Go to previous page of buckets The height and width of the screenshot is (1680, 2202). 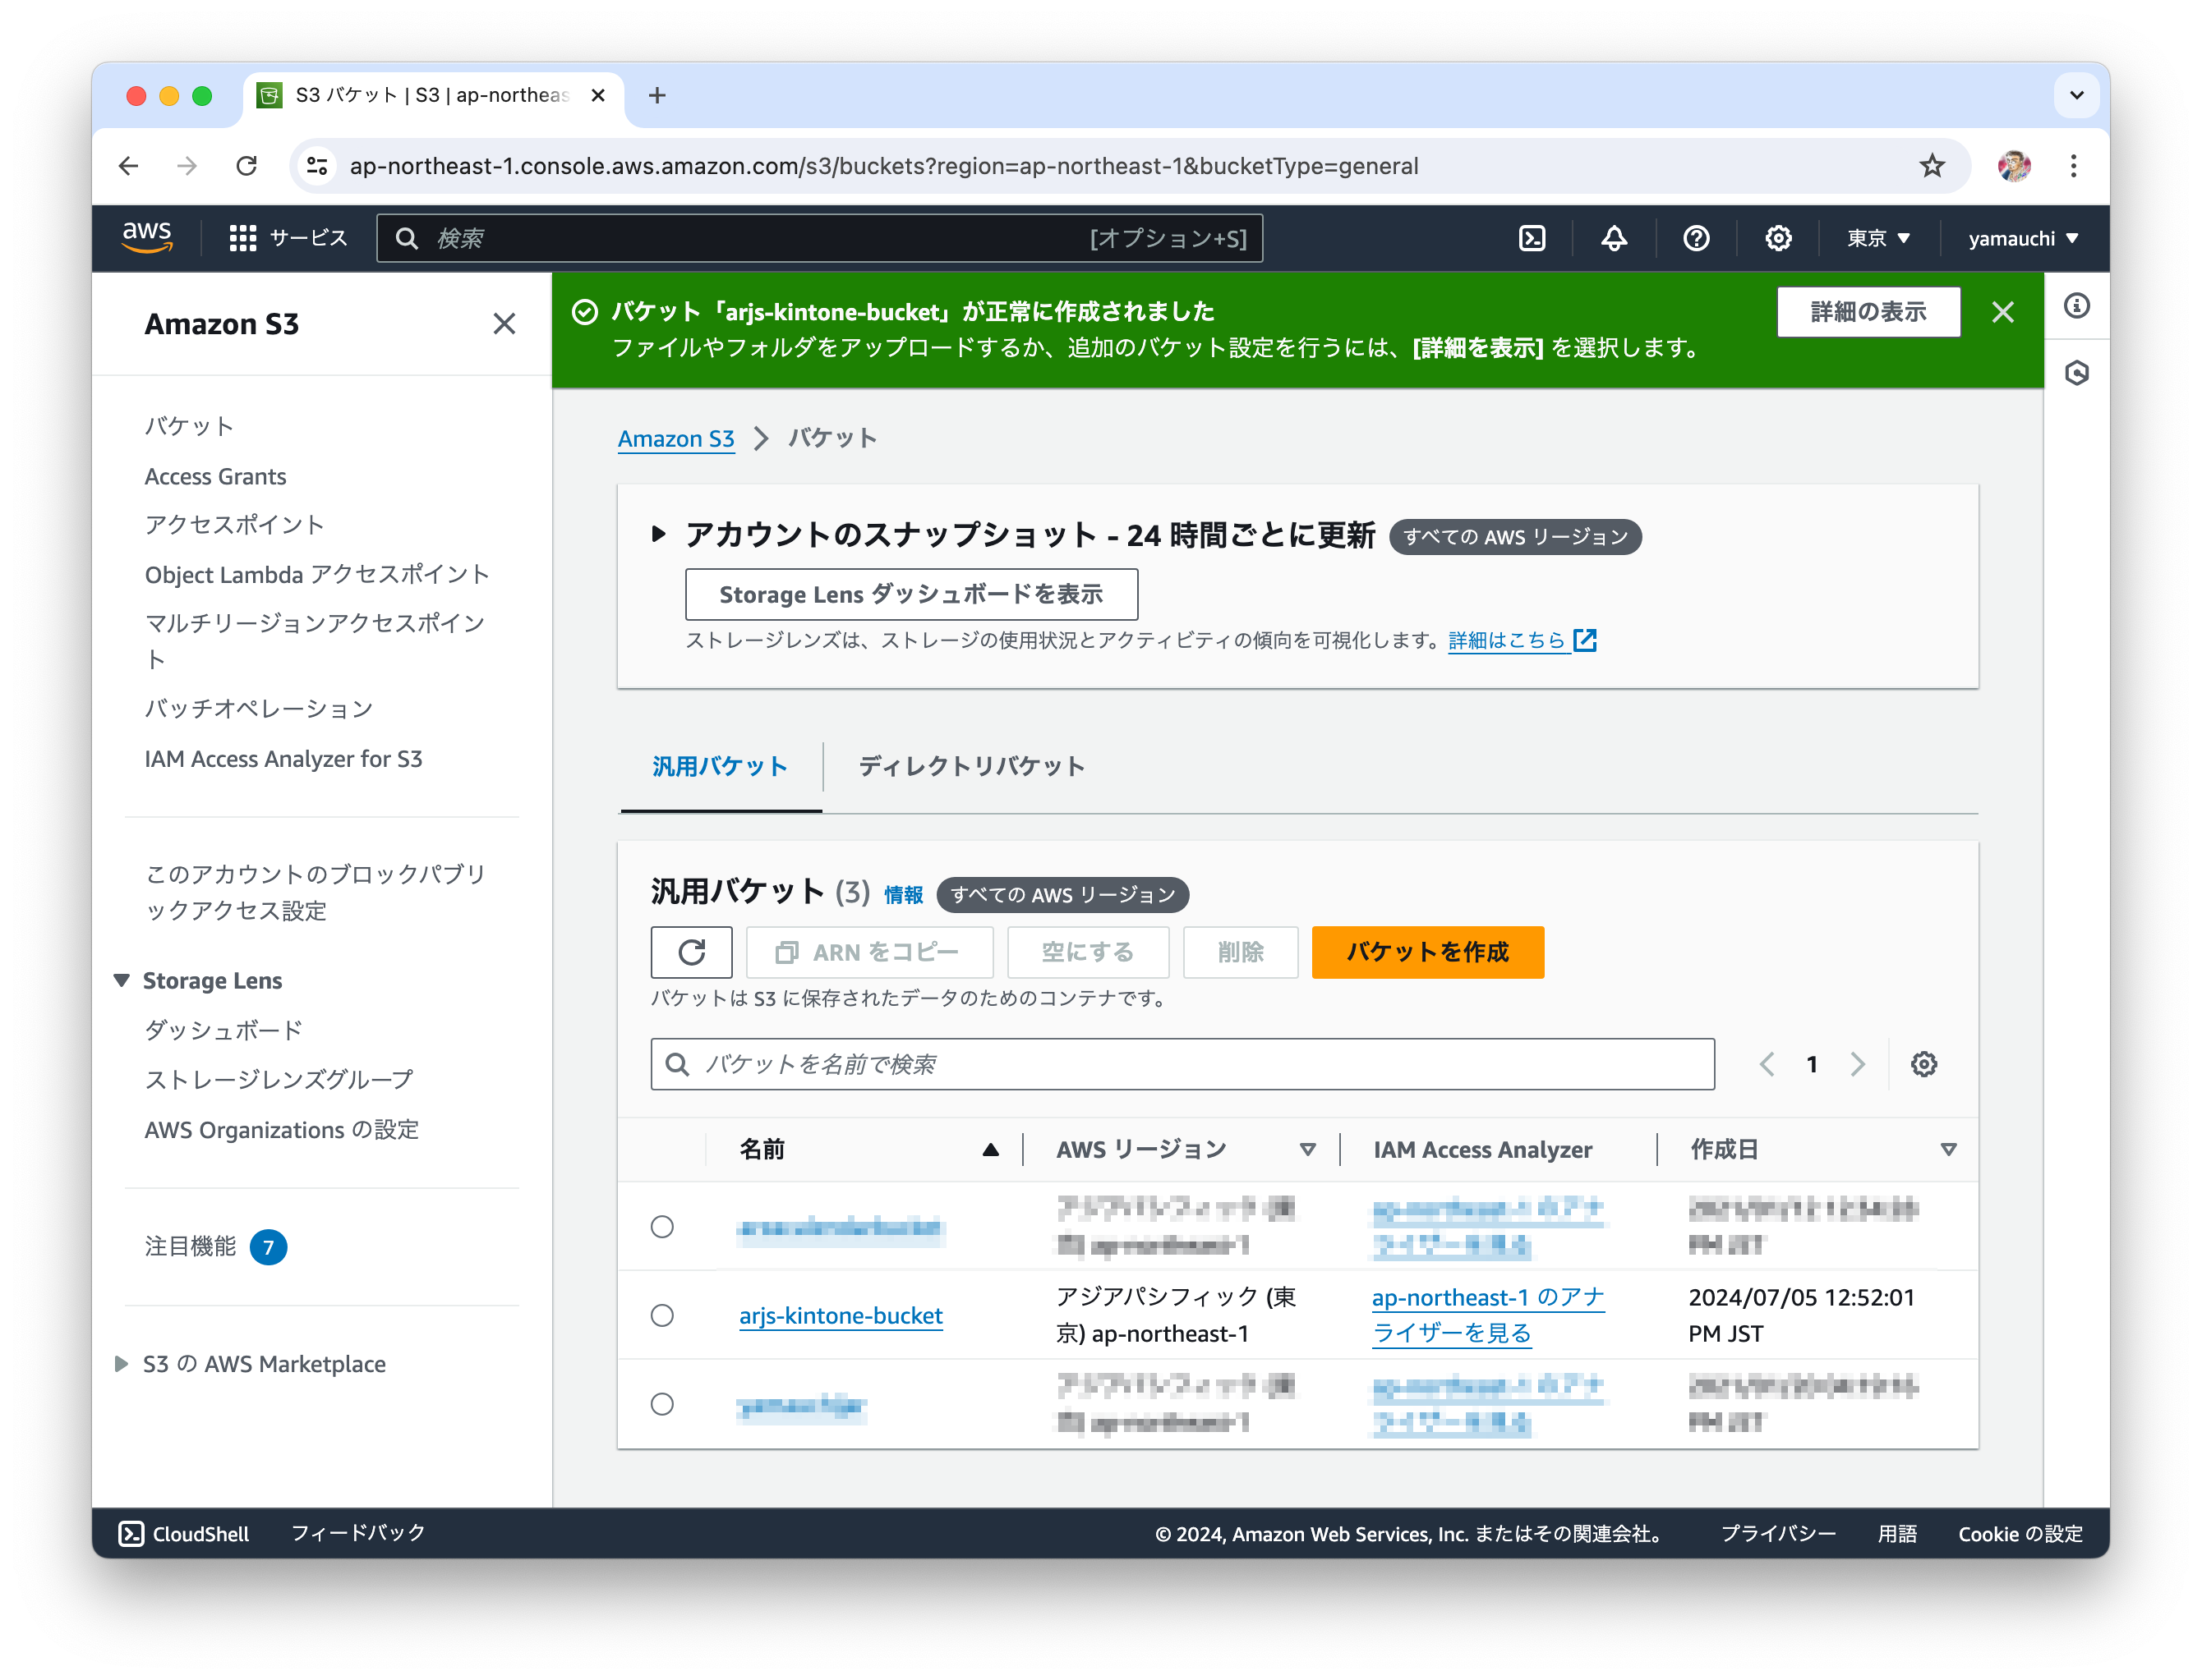[x=1767, y=1064]
